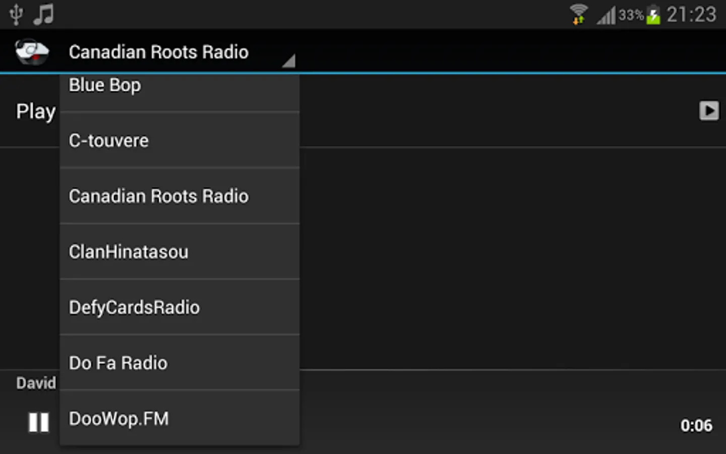
Task: Tap the USB connection status icon
Action: click(16, 14)
